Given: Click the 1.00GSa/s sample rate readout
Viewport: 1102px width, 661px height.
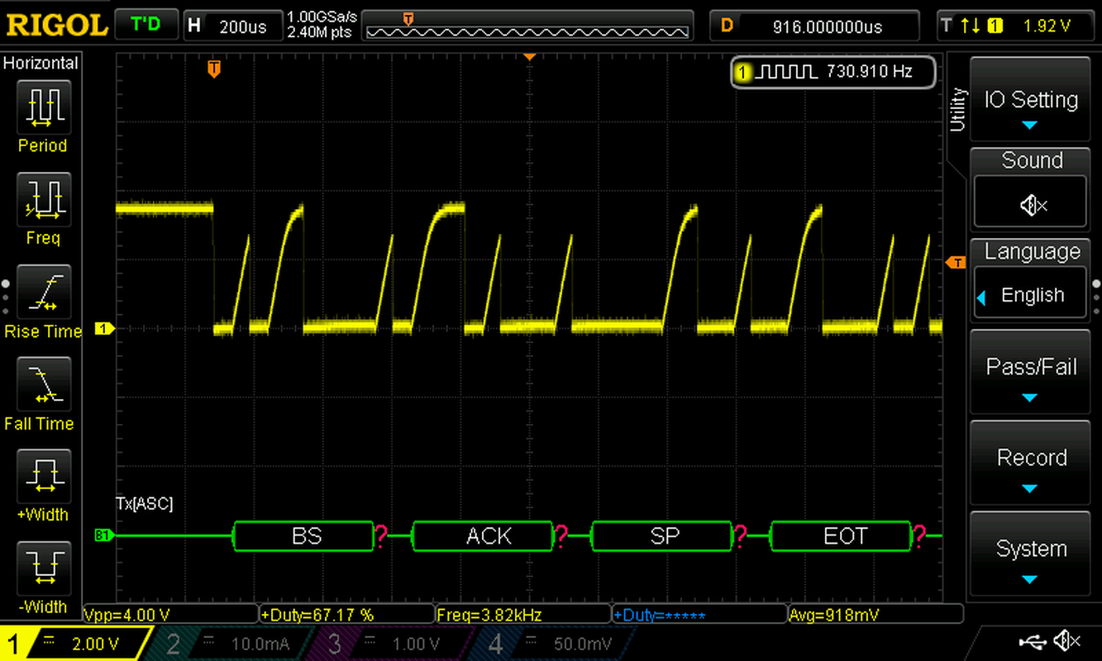Looking at the screenshot, I should pyautogui.click(x=321, y=17).
